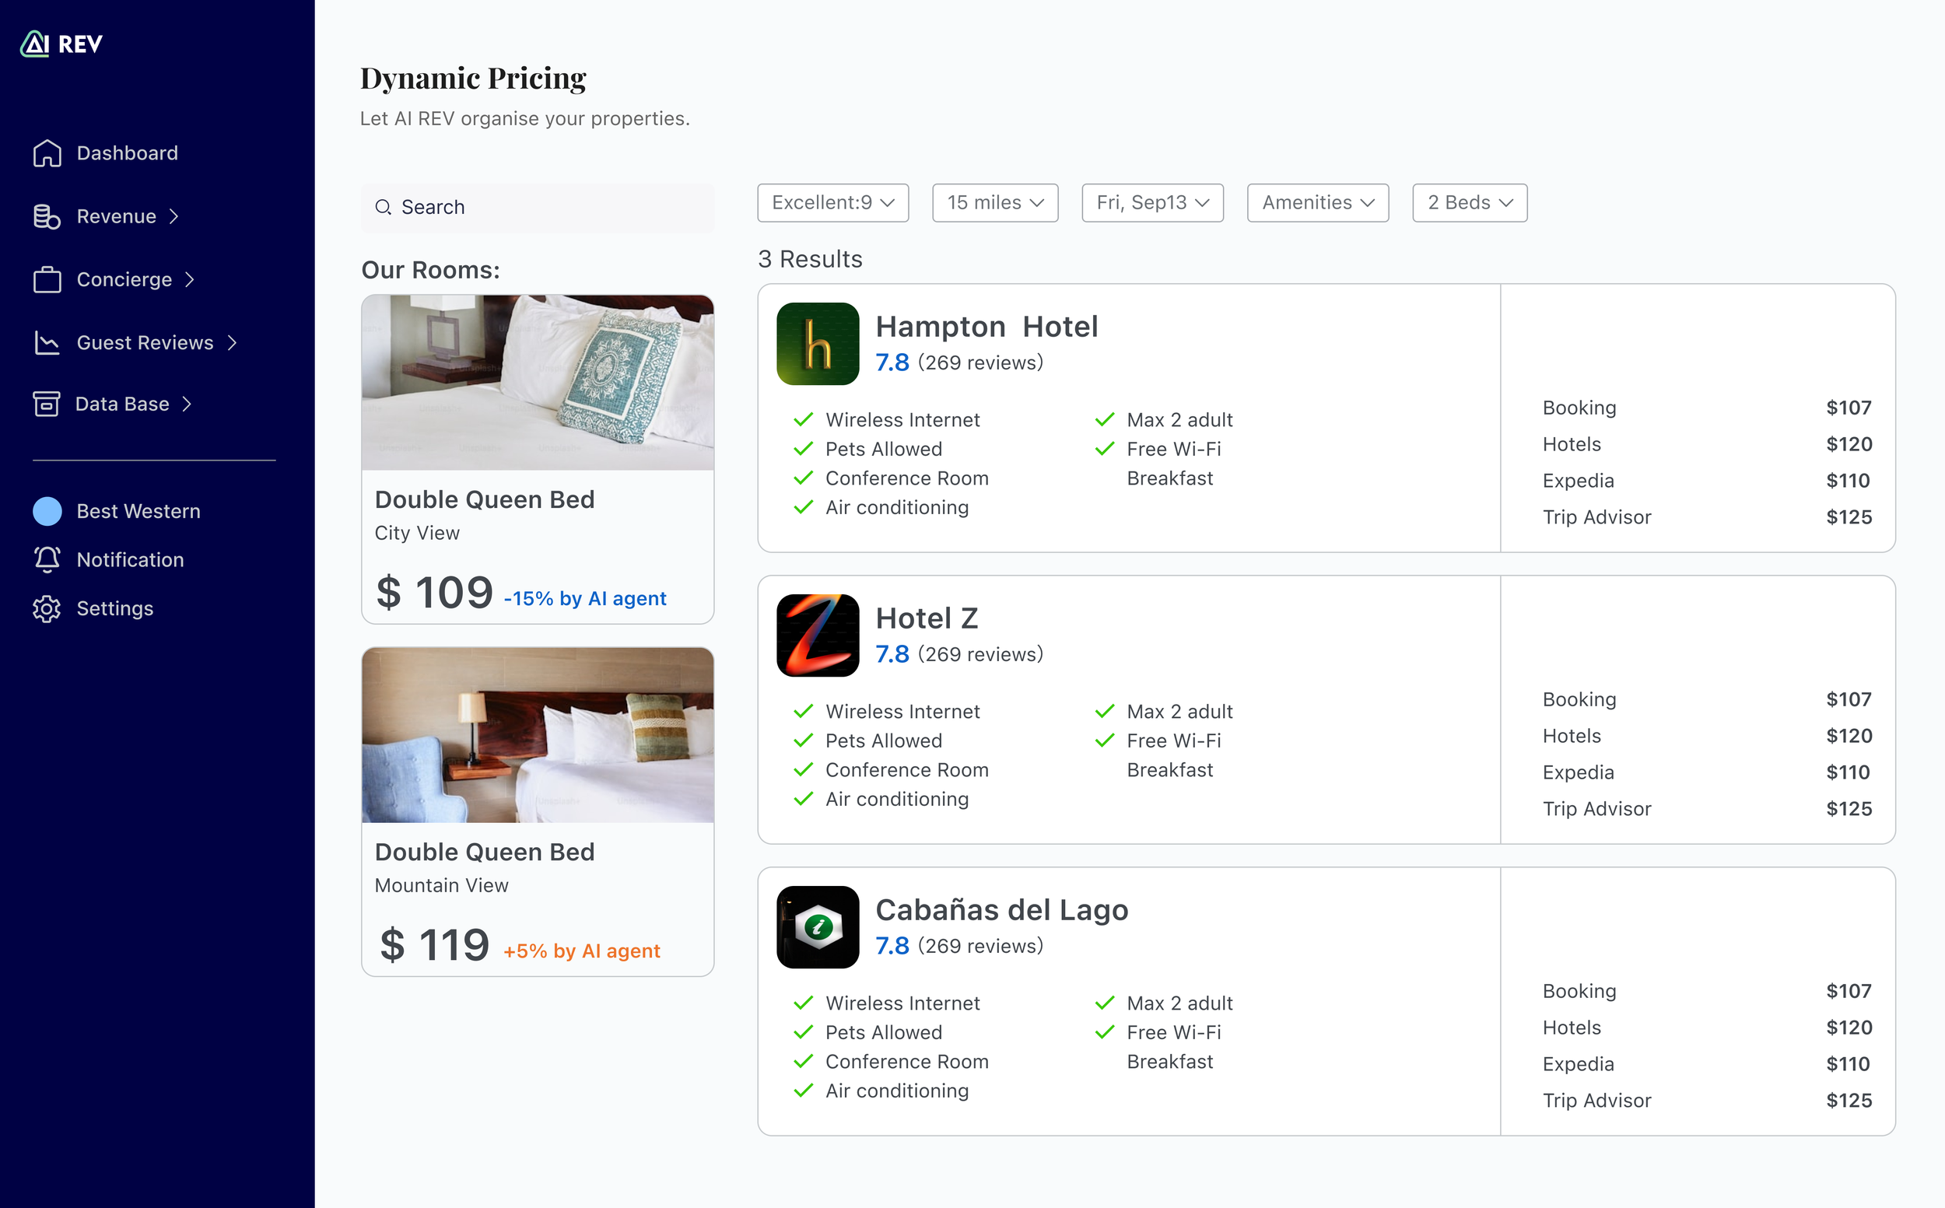Click the Dashboard home icon
Image resolution: width=1945 pixels, height=1208 pixels.
(x=47, y=153)
